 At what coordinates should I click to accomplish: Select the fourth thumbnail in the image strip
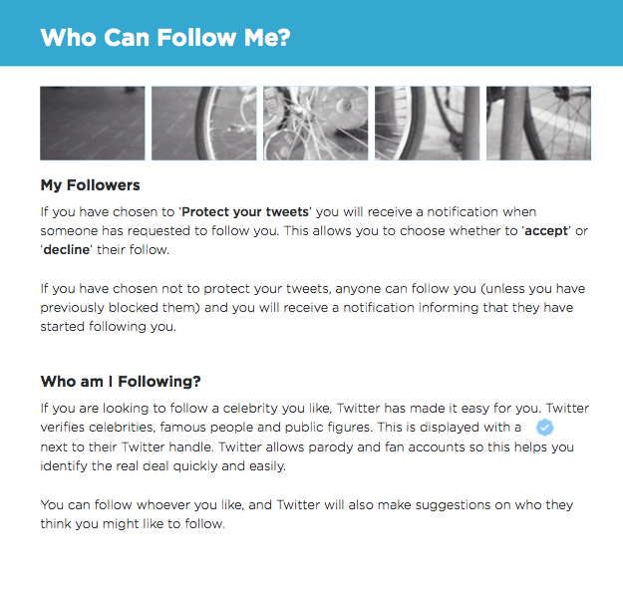pos(427,123)
